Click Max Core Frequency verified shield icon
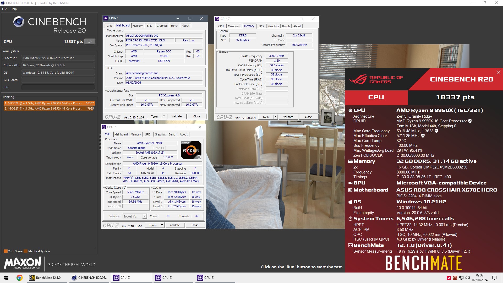Viewport: 503px width, 283px height. pos(436,131)
